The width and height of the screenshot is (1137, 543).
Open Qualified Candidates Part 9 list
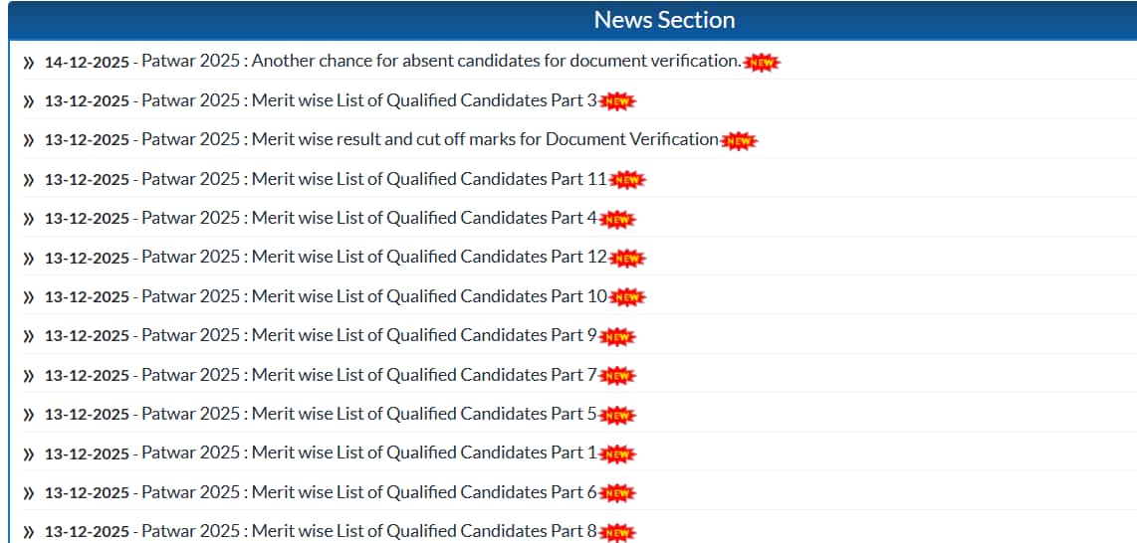coord(369,335)
